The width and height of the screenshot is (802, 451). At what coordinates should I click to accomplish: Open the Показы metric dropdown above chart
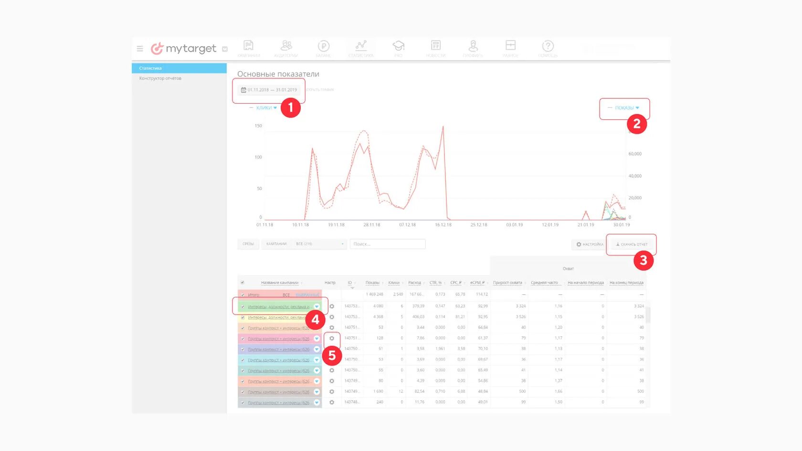point(627,108)
